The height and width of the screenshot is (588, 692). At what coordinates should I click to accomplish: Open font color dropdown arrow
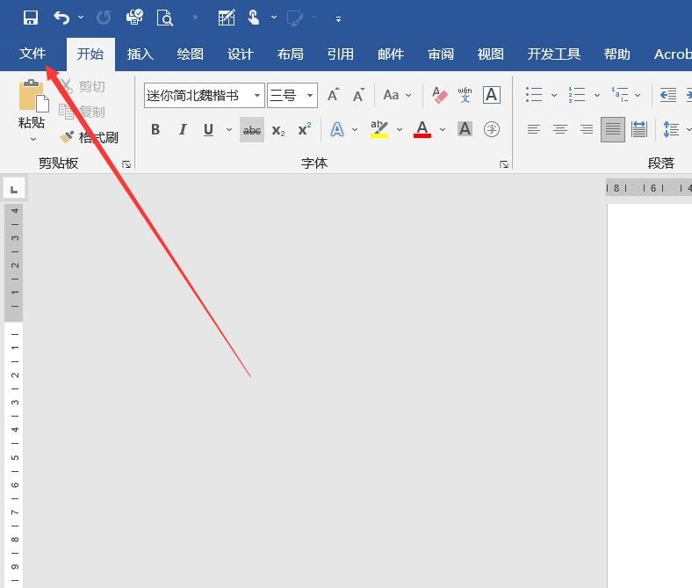point(443,129)
